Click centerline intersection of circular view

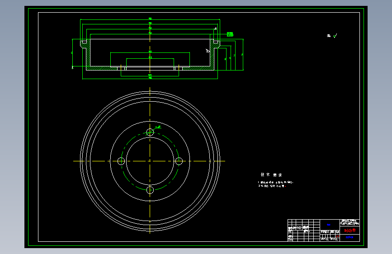coord(150,161)
